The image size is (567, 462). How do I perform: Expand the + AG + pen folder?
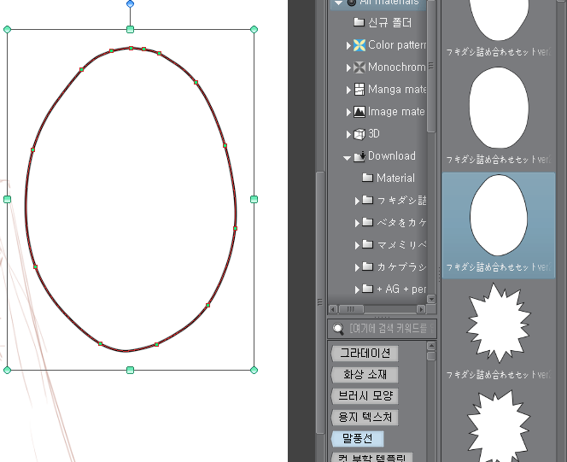[358, 289]
